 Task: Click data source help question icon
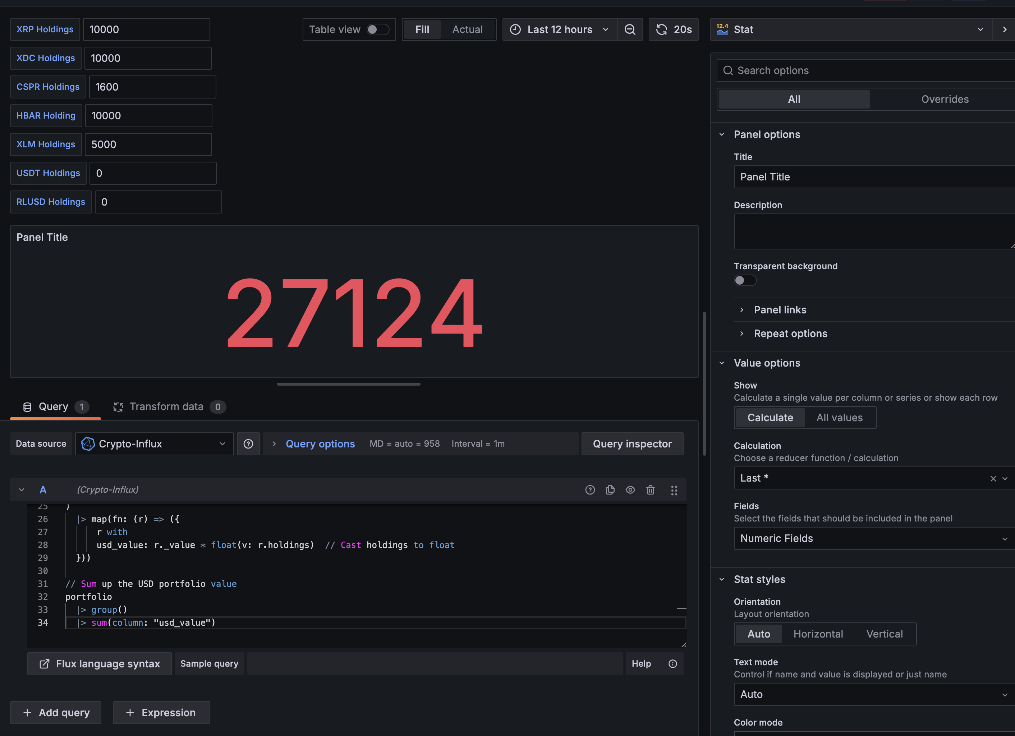[248, 444]
